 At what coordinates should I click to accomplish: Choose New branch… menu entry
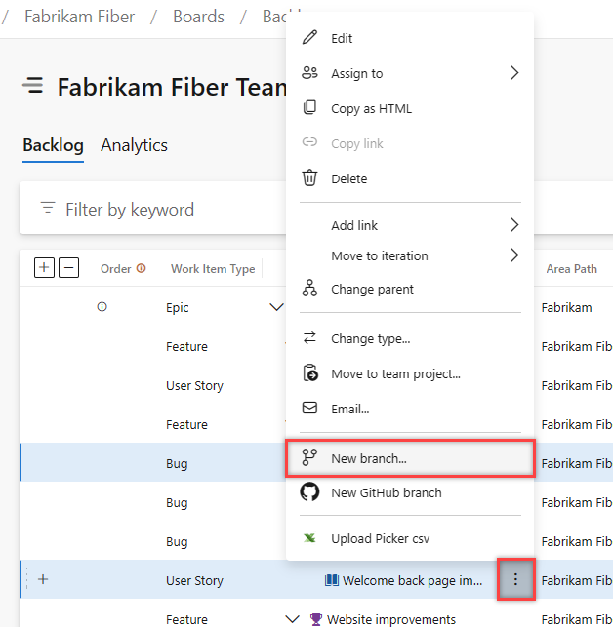click(x=410, y=458)
